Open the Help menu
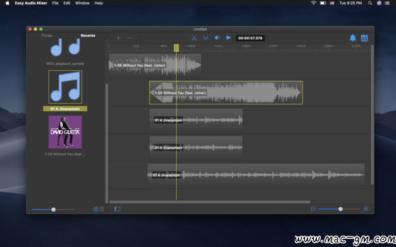 tap(99, 3)
